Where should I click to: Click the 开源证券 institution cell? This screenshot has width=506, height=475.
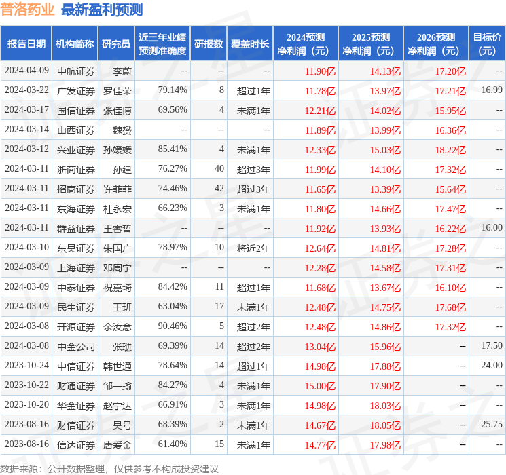point(76,327)
